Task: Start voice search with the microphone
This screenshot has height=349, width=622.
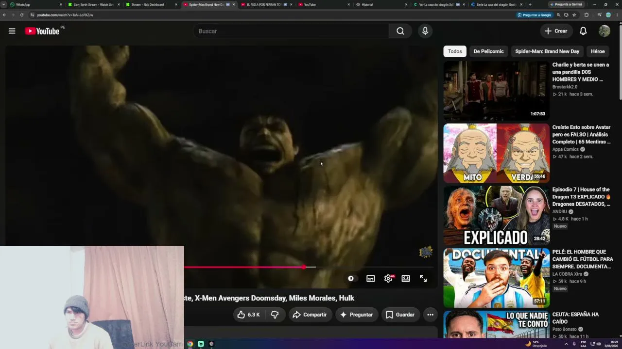Action: click(x=425, y=31)
